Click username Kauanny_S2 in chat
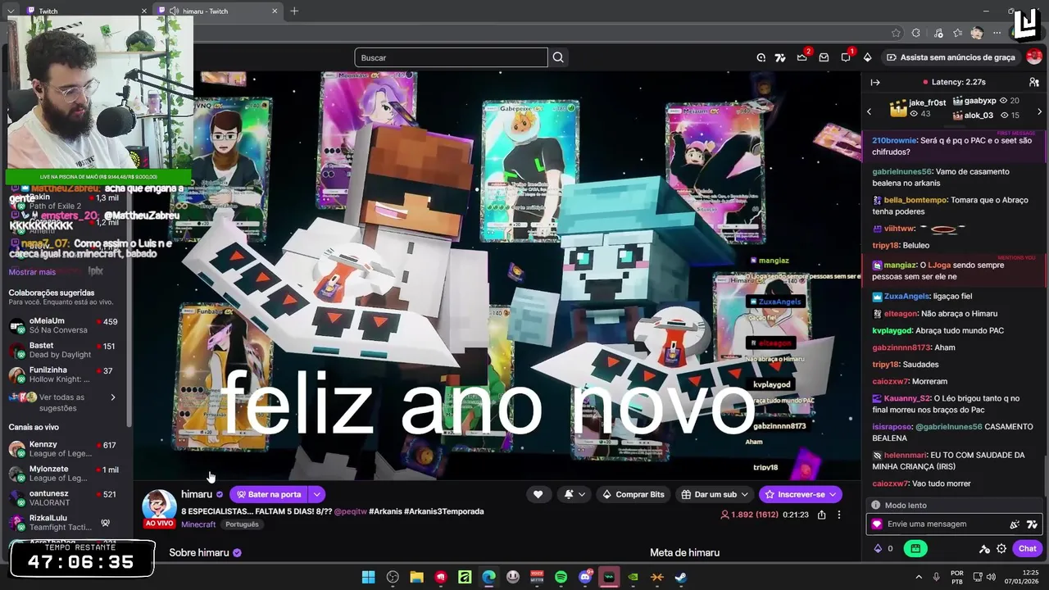 (907, 398)
